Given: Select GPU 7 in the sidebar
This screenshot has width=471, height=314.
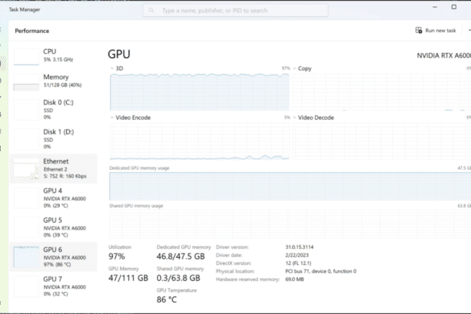Looking at the screenshot, I should pos(53,286).
